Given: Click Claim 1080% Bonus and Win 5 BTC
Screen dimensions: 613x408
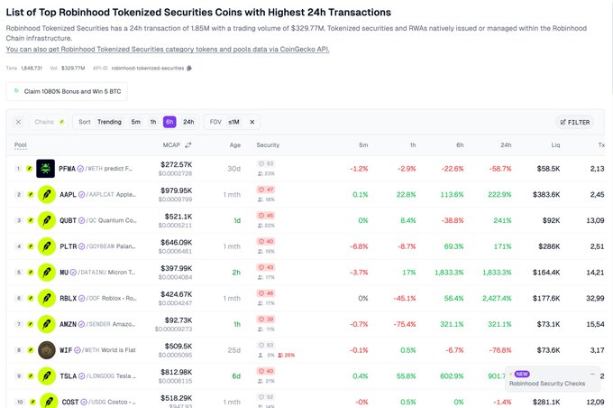Looking at the screenshot, I should pos(67,92).
